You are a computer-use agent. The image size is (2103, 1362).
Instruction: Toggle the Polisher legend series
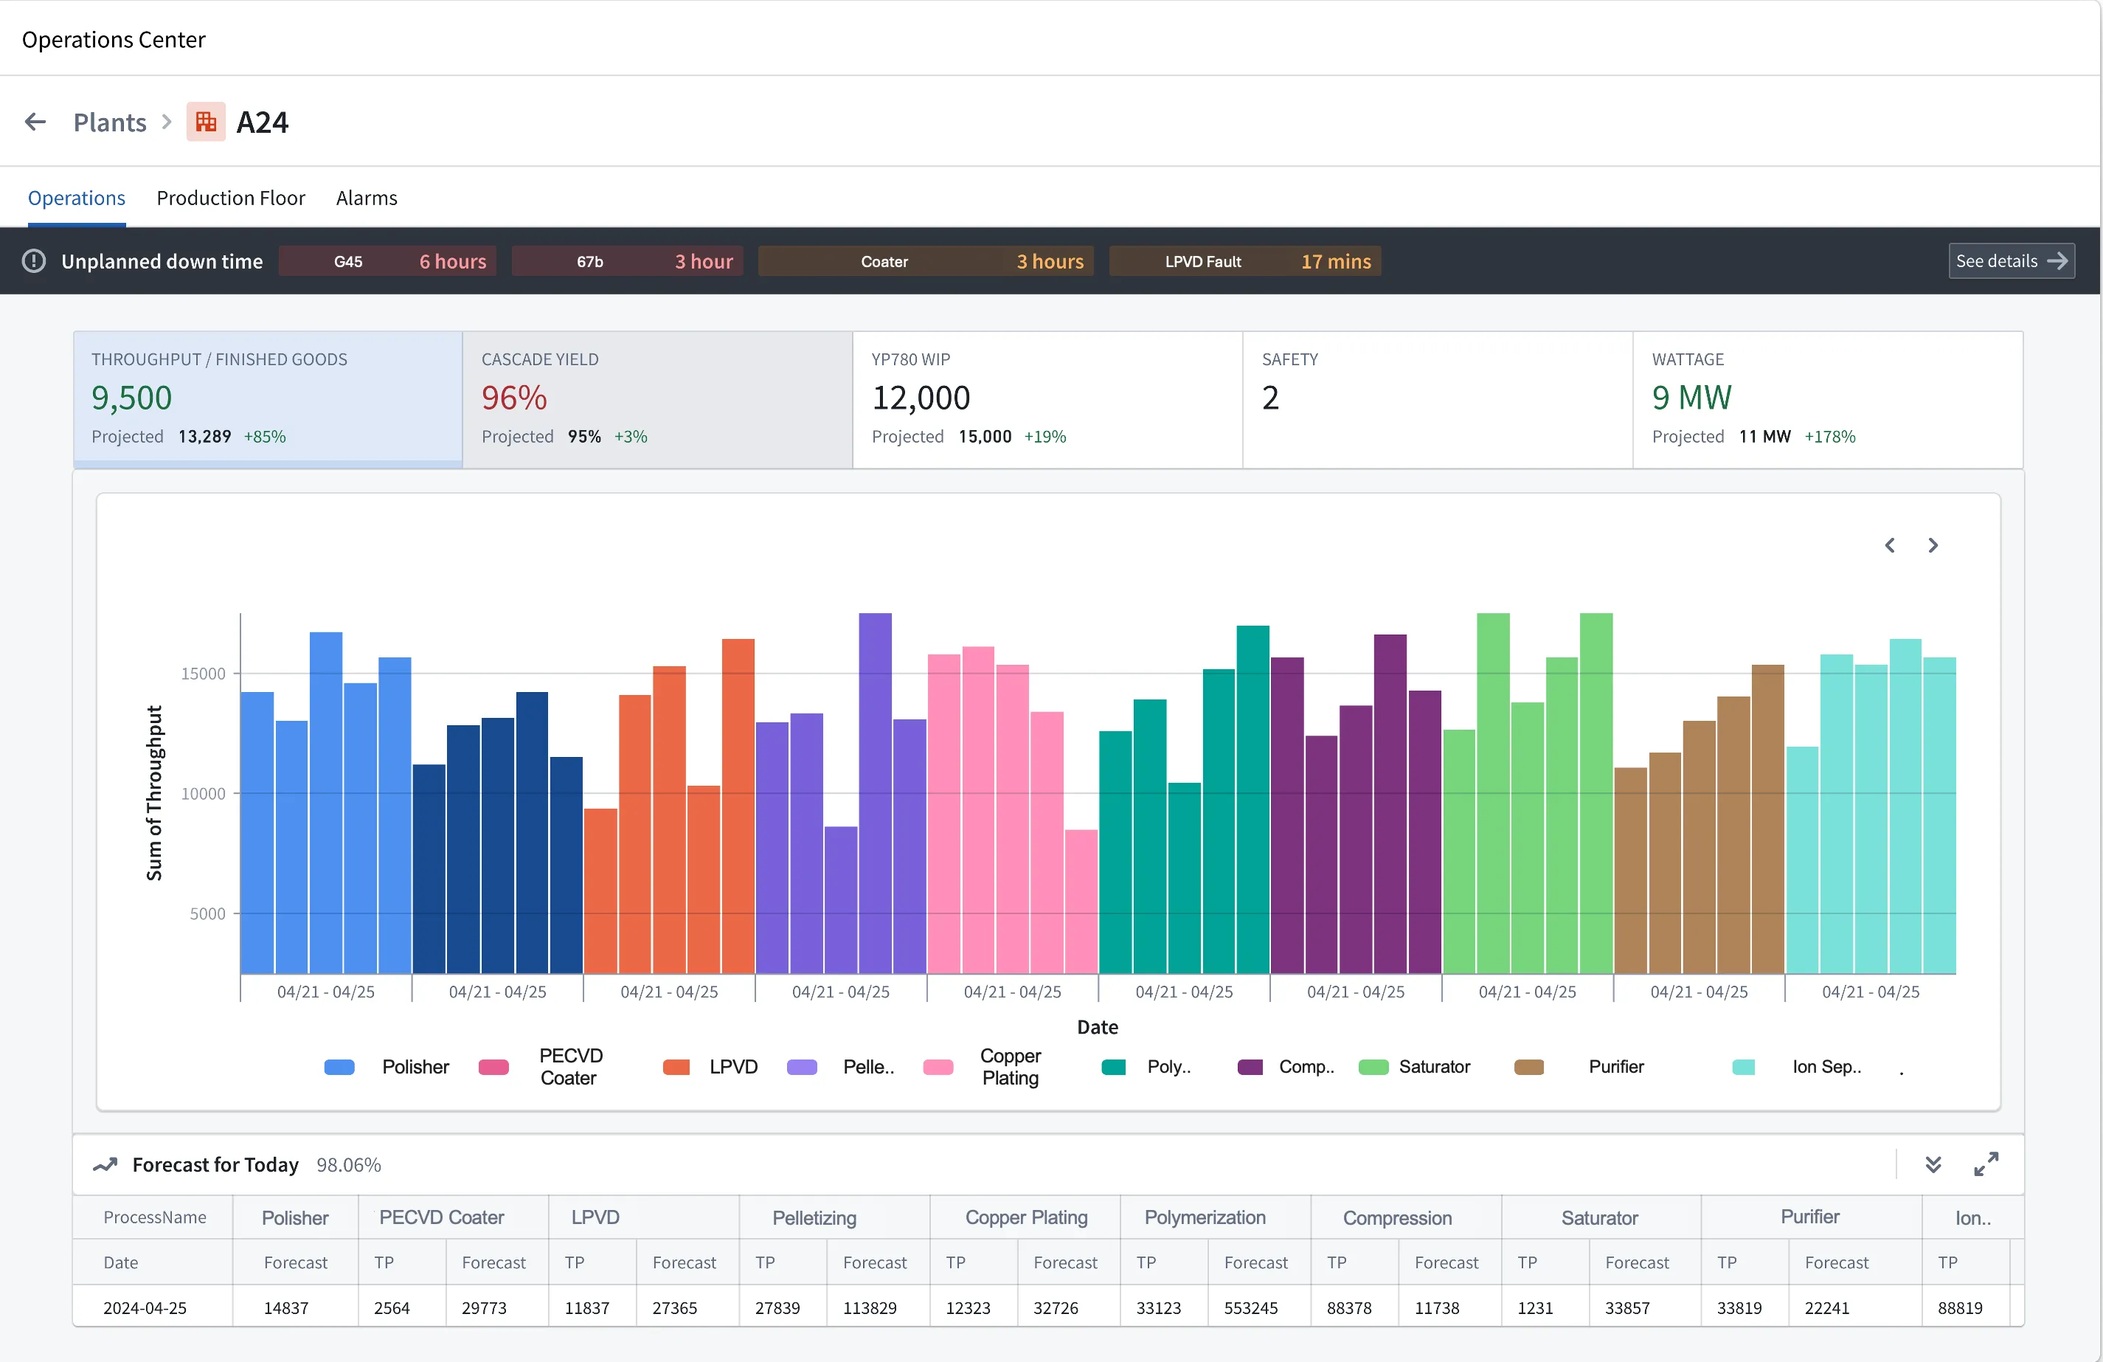coord(415,1067)
